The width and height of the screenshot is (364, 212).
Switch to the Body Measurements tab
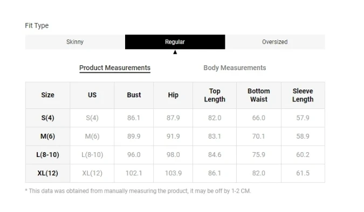tap(235, 68)
